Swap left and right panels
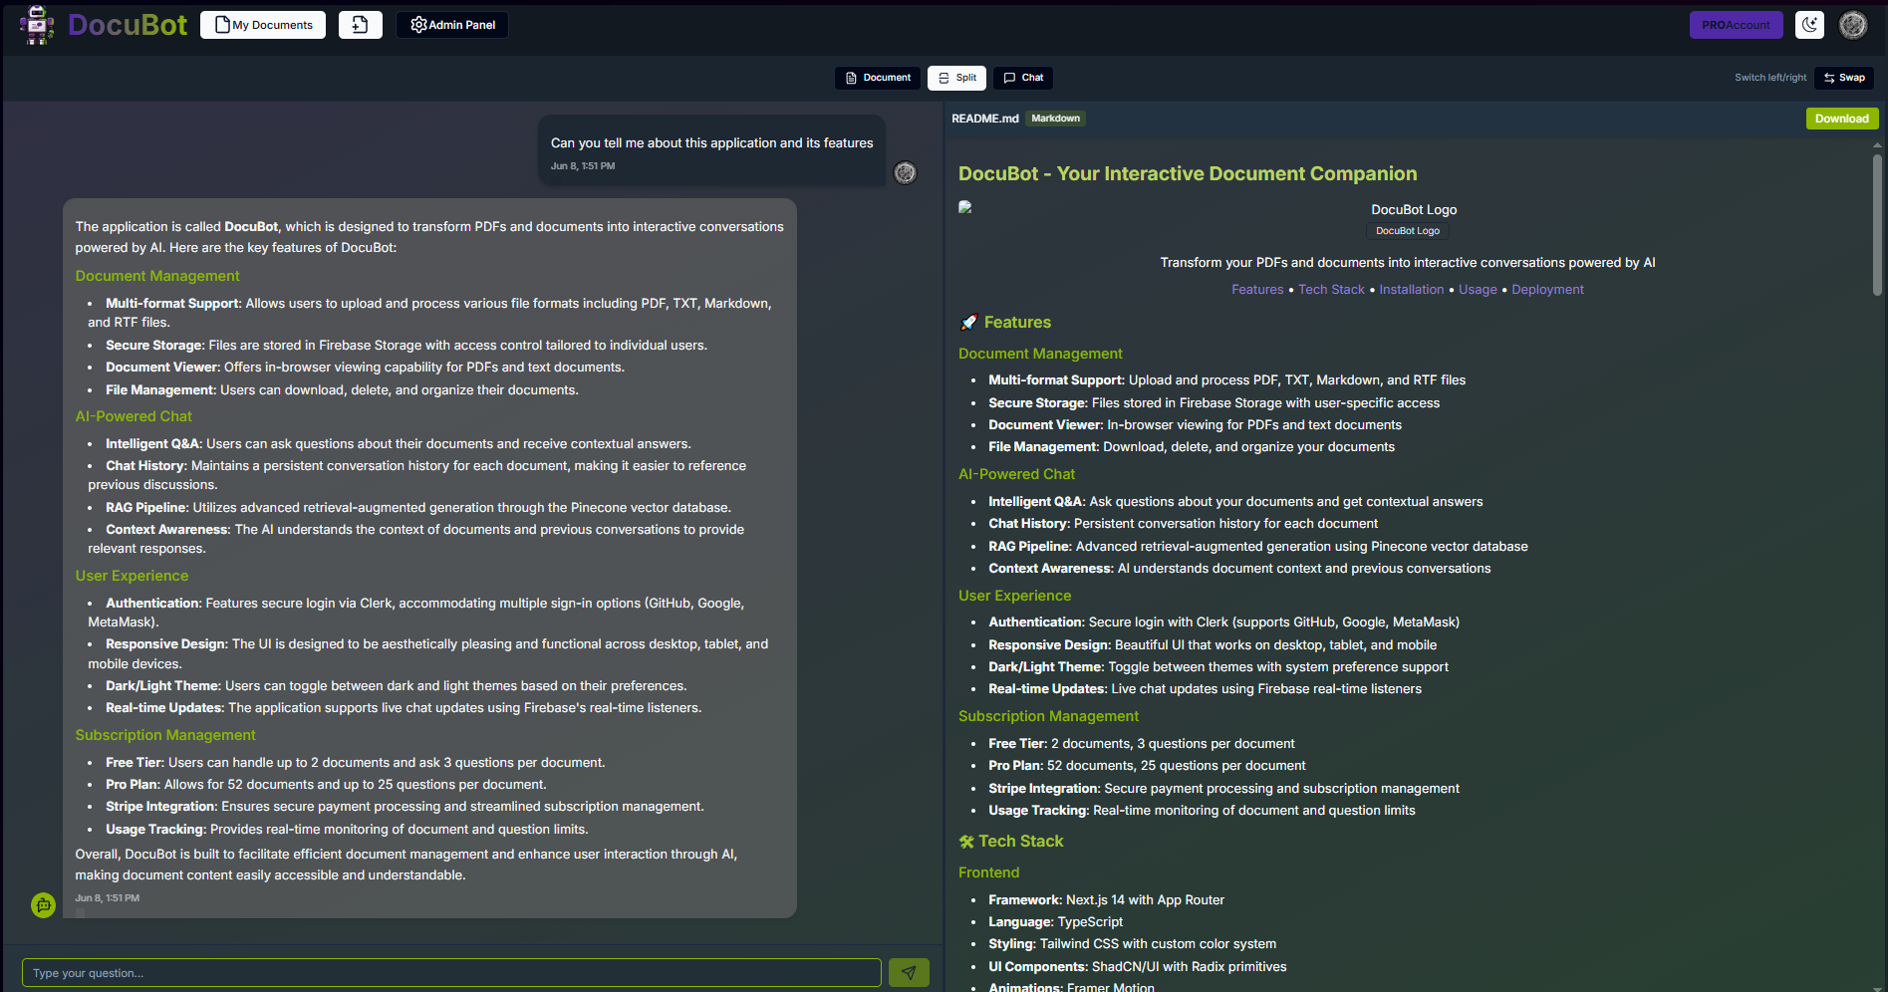 1844,78
